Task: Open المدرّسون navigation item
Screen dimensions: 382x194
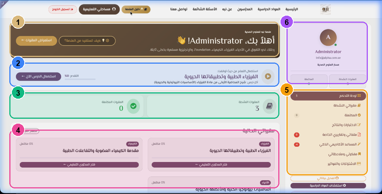Action: tap(245, 9)
